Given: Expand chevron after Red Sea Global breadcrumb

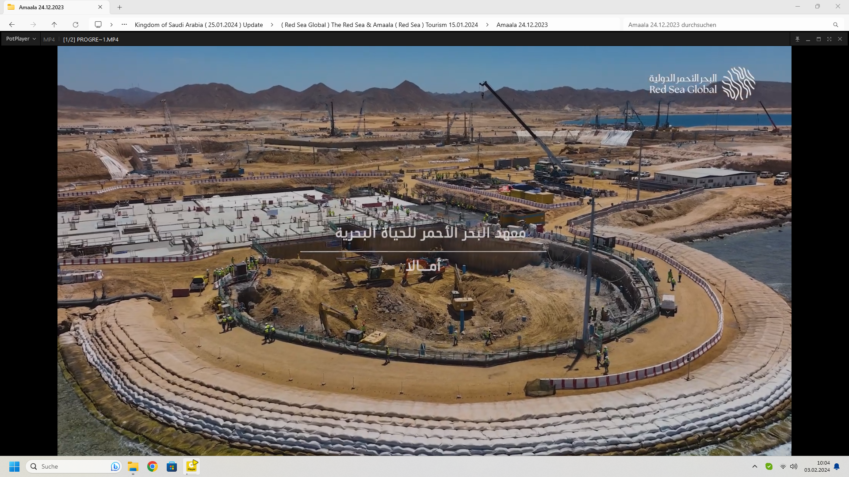Looking at the screenshot, I should [x=487, y=25].
